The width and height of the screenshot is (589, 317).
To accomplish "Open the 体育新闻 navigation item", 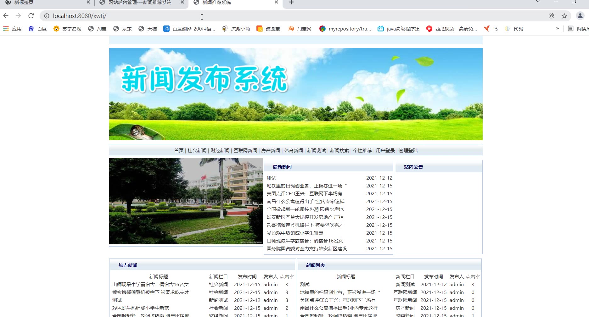I will click(x=294, y=151).
